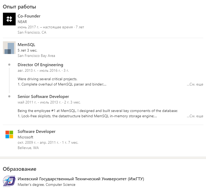The width and height of the screenshot is (206, 189).
Task: Click the Director Of Engineering timeline dot
Action: (x=9, y=65)
